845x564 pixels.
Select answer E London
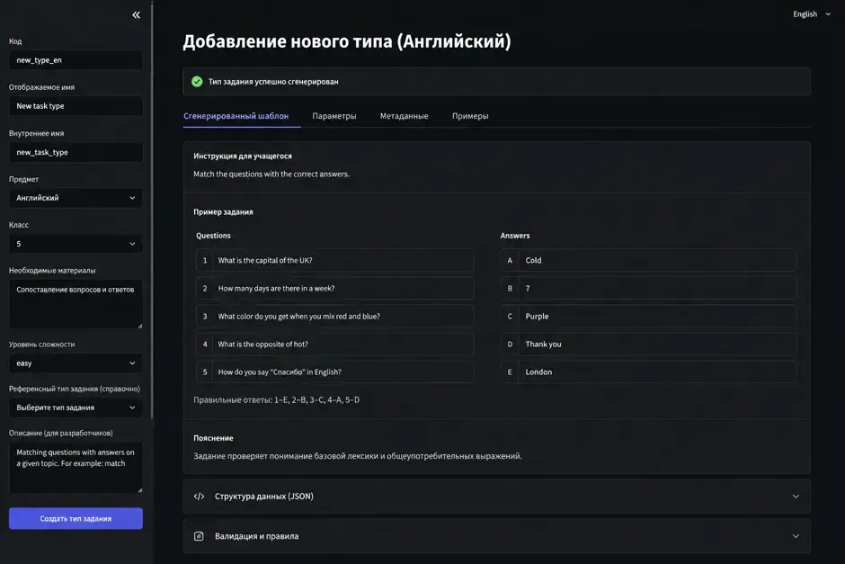(648, 372)
